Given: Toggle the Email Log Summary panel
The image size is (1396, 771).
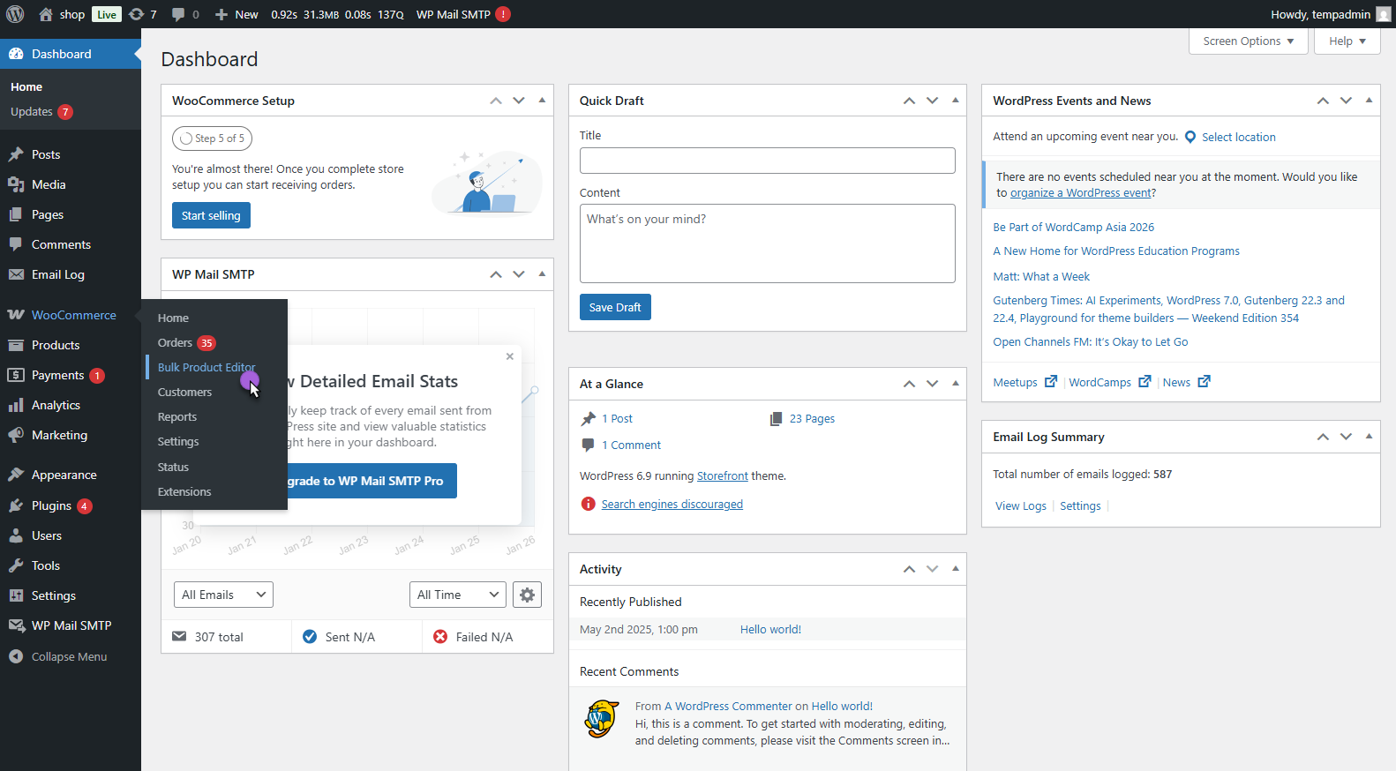Looking at the screenshot, I should [x=1369, y=437].
